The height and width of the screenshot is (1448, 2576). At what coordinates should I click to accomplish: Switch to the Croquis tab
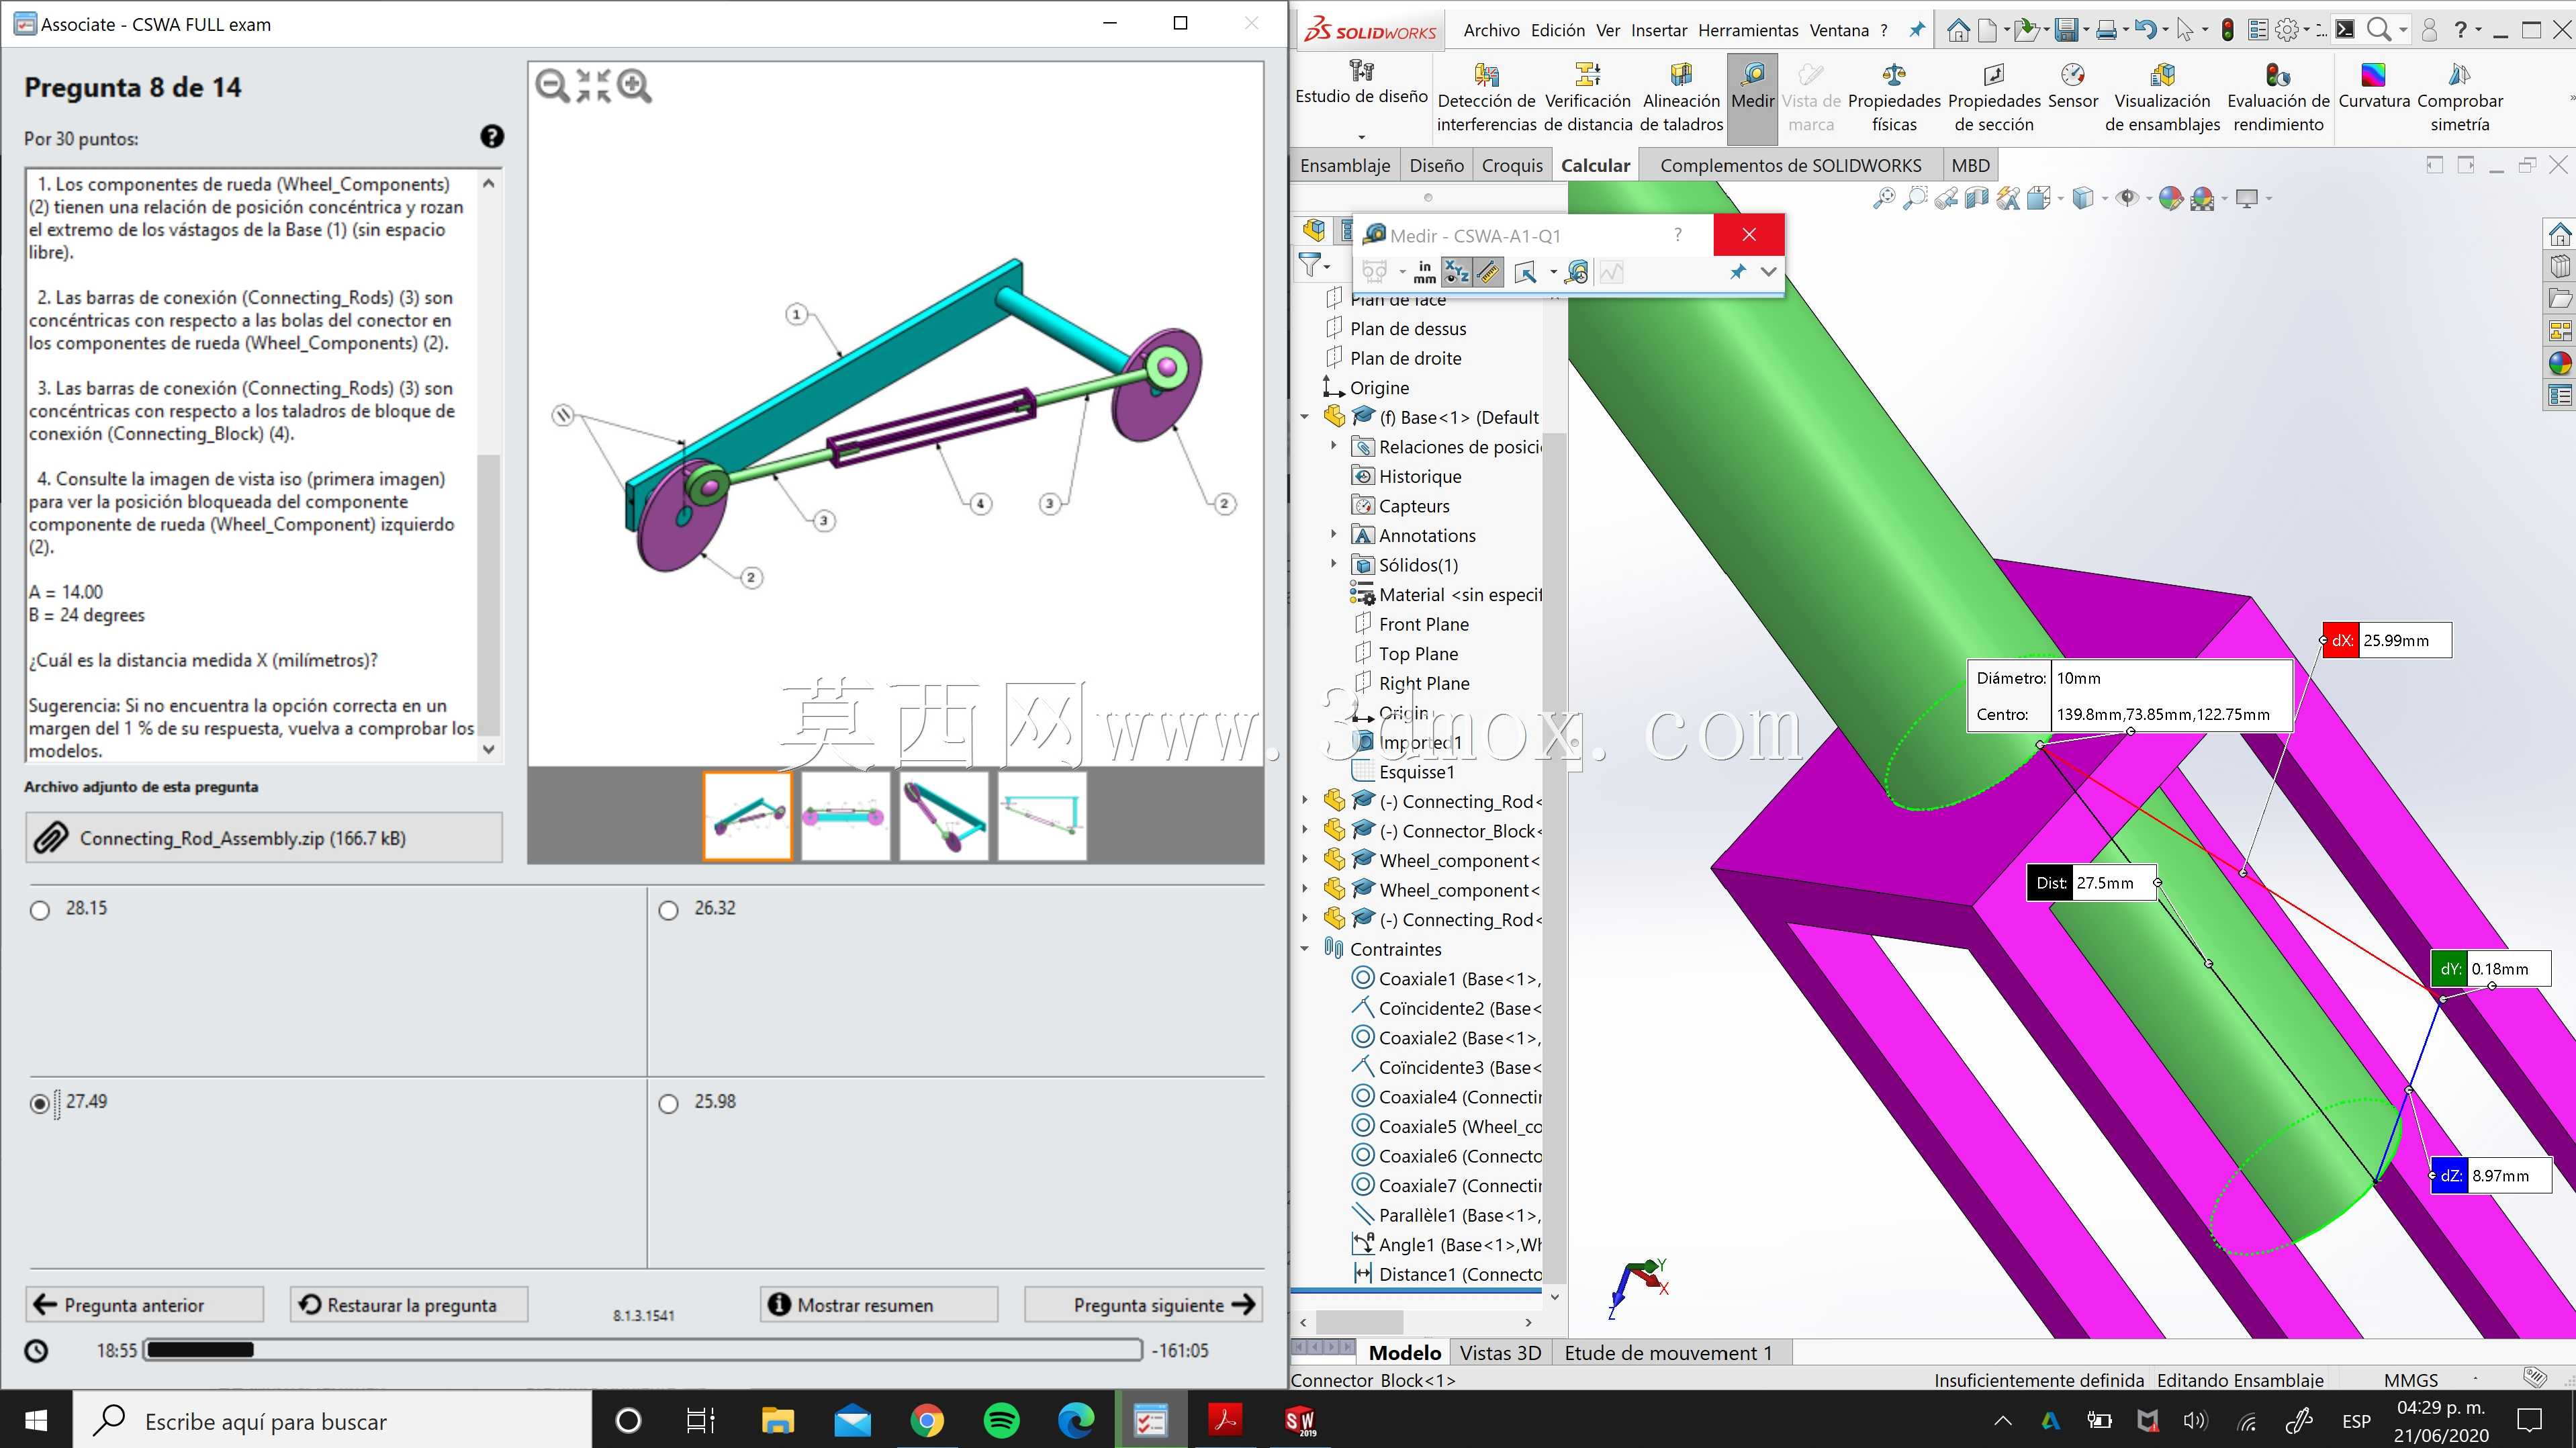1512,165
